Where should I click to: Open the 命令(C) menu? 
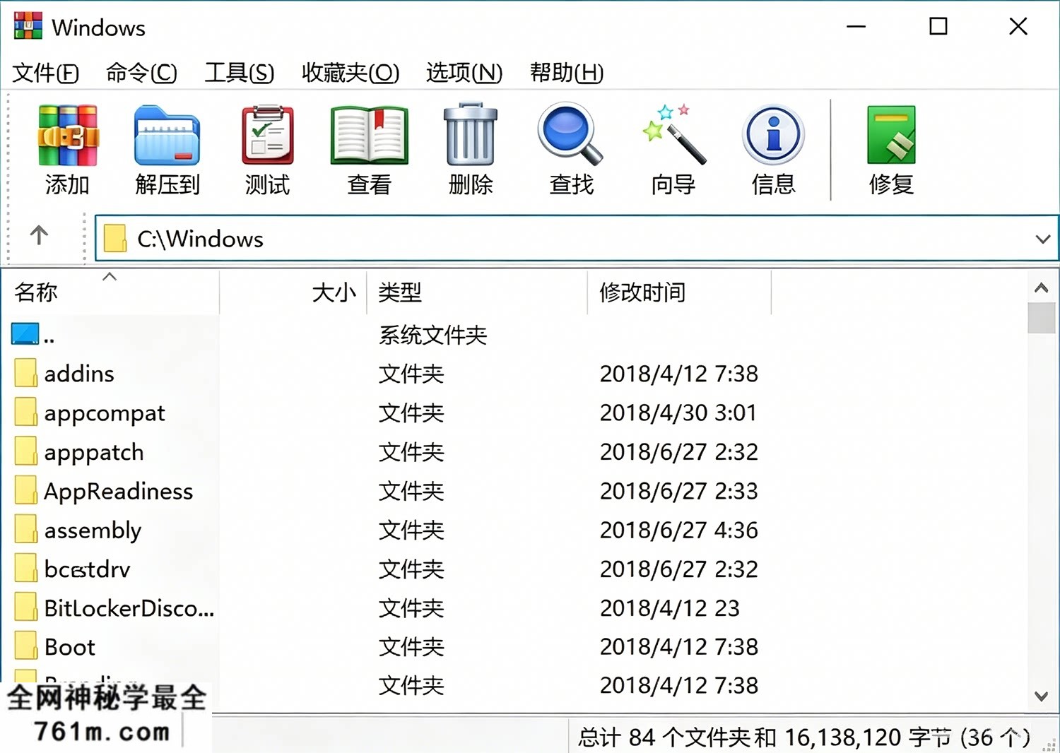click(x=141, y=72)
